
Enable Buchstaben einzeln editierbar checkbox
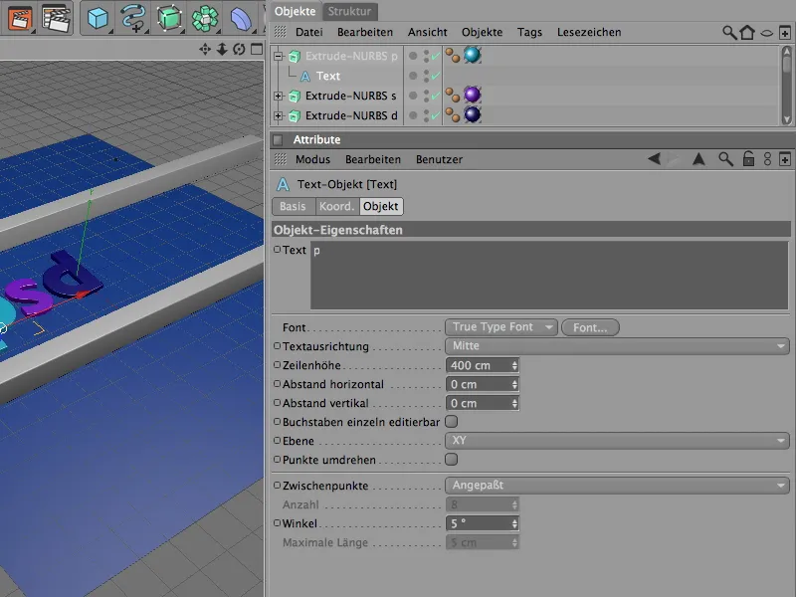coord(451,422)
